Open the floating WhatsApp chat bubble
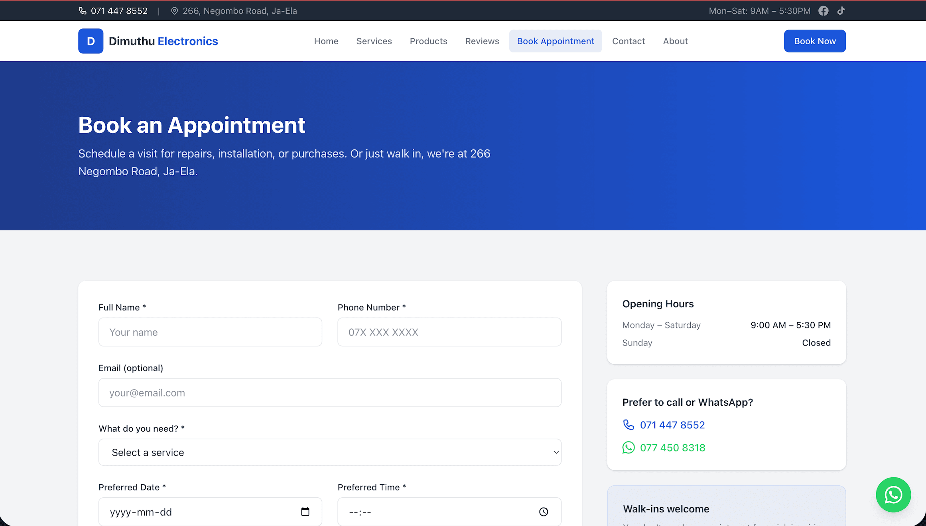The height and width of the screenshot is (526, 926). click(893, 495)
